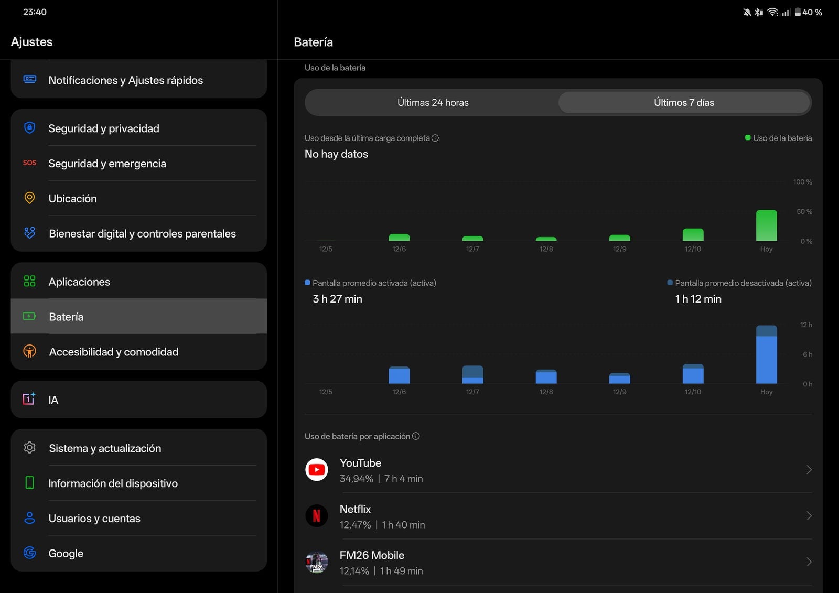This screenshot has height=593, width=839.
Task: Click the FM26 Mobile app icon
Action: tap(317, 562)
